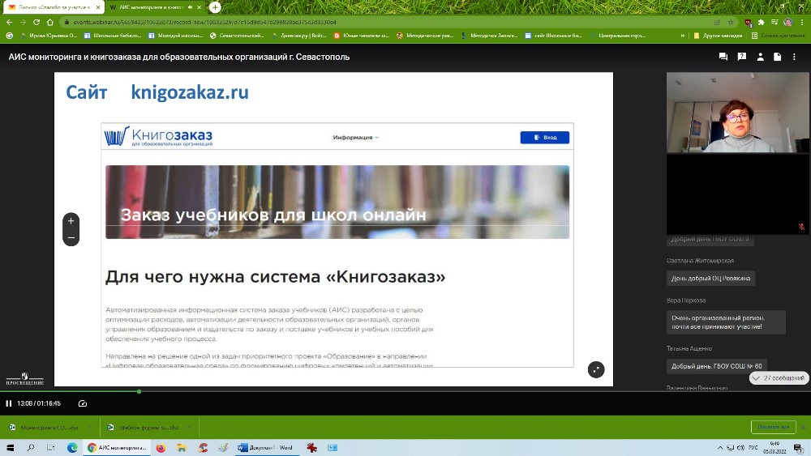Open the files panel icon
Screen dimensions: 811x456
click(778, 57)
